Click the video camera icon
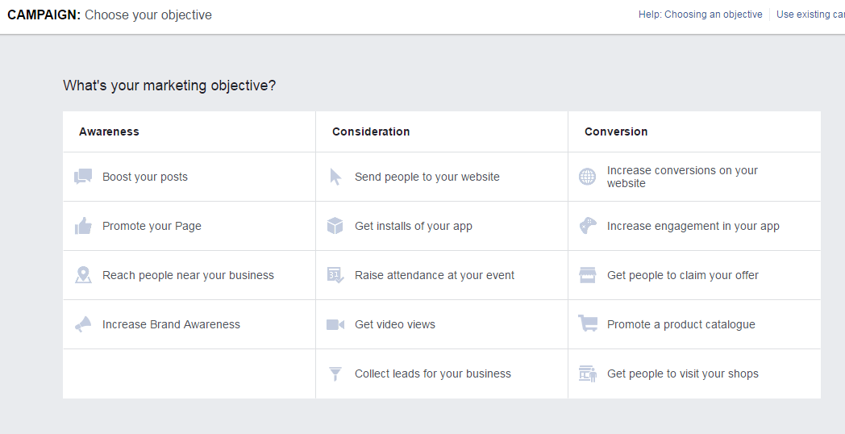Viewport: 845px width, 434px height. click(x=335, y=324)
